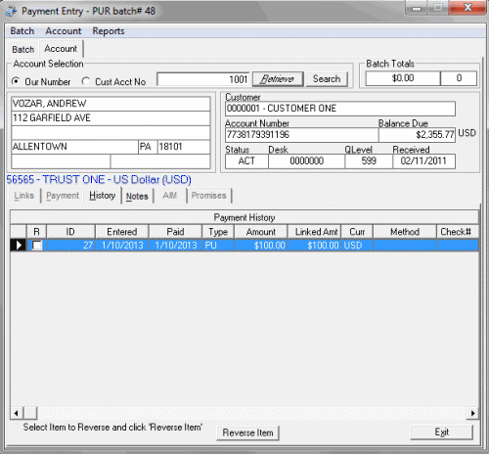The width and height of the screenshot is (489, 454).
Task: Check the R checkbox for payment ID 27
Action: click(37, 246)
